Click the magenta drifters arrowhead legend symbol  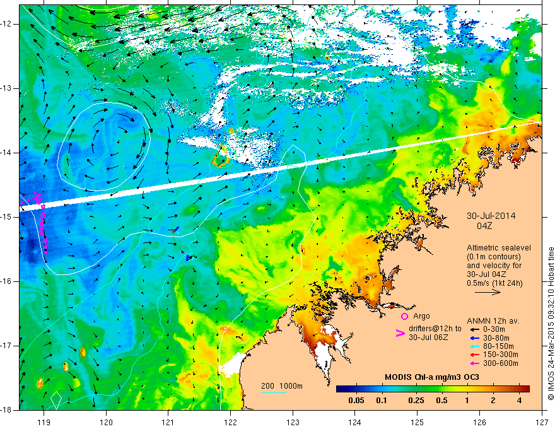[400, 333]
